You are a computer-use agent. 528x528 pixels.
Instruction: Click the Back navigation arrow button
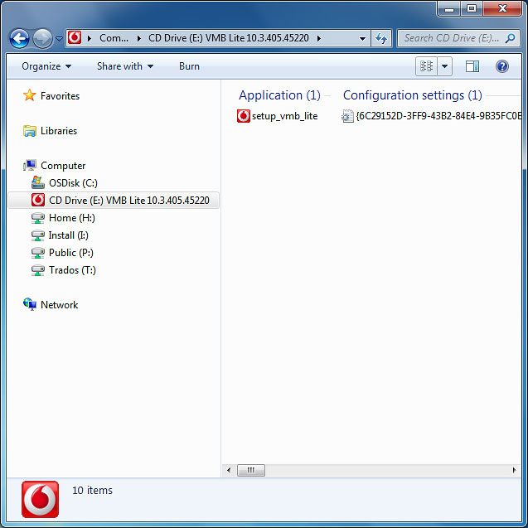point(20,38)
